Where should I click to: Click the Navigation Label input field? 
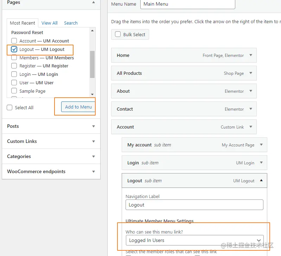click(x=194, y=205)
